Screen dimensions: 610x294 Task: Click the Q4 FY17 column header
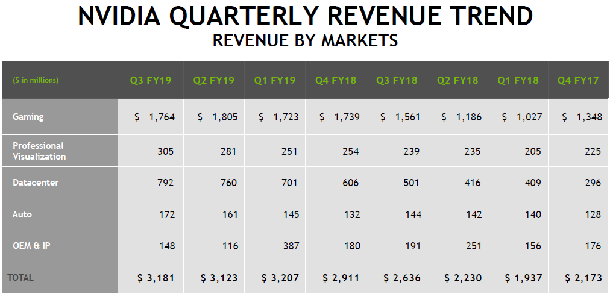578,81
